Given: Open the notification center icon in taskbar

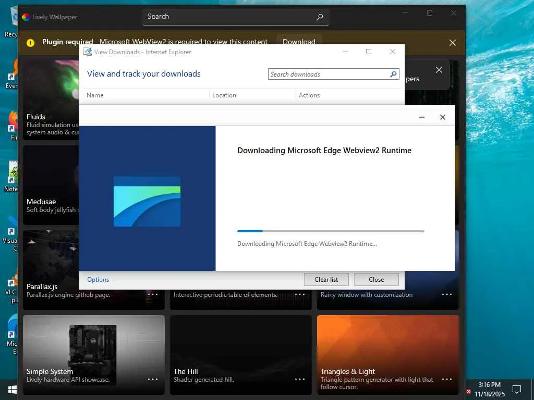Looking at the screenshot, I should click(517, 390).
